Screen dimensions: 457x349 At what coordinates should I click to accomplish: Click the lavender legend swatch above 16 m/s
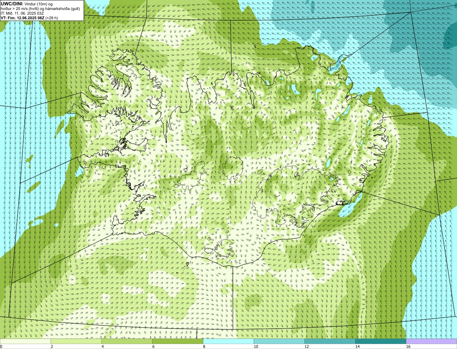click(x=432, y=342)
